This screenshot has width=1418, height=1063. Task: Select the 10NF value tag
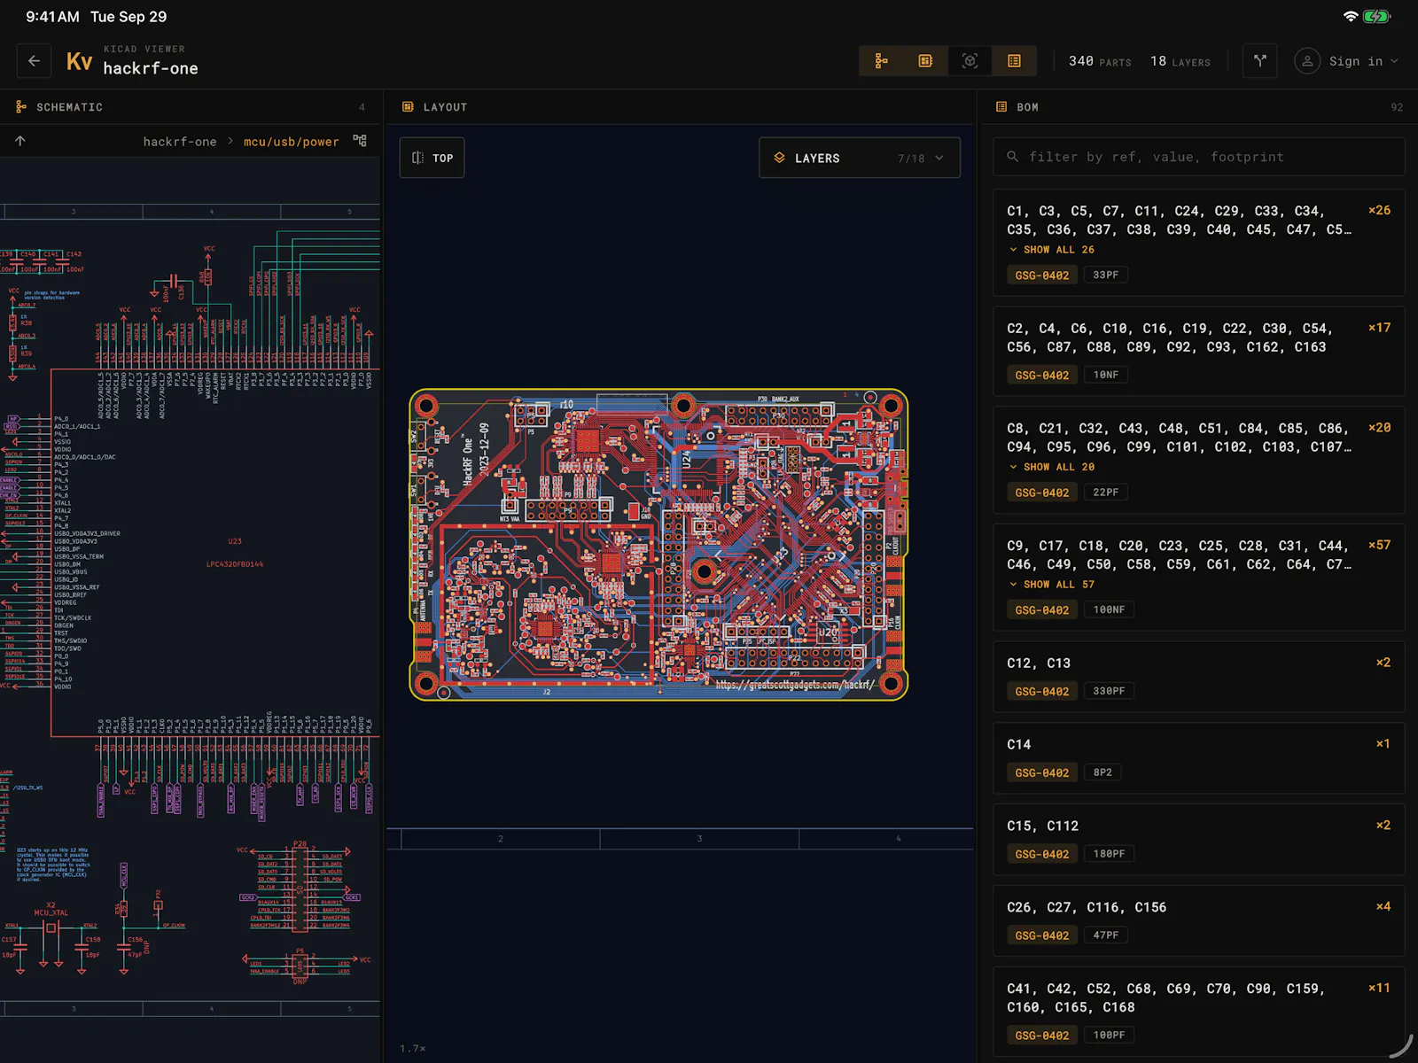coord(1106,375)
